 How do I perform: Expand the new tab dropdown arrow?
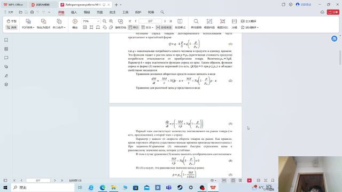click(121, 5)
